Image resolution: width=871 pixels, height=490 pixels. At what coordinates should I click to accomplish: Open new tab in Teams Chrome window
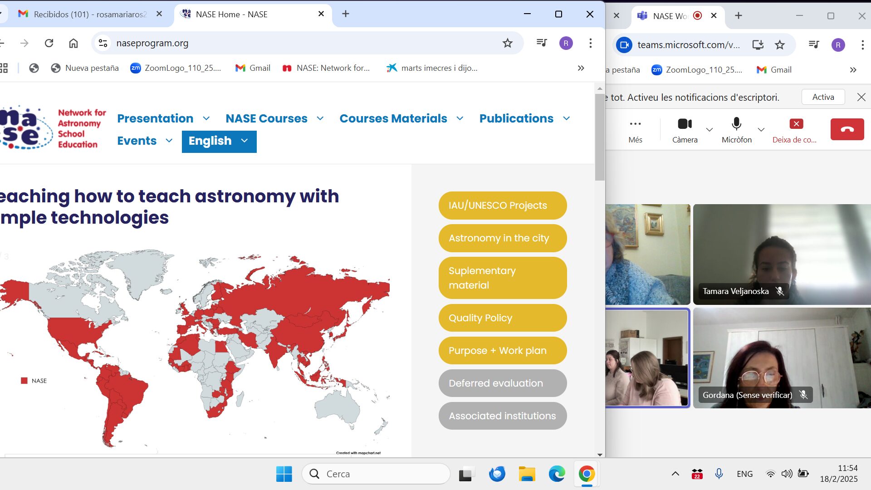pyautogui.click(x=739, y=16)
